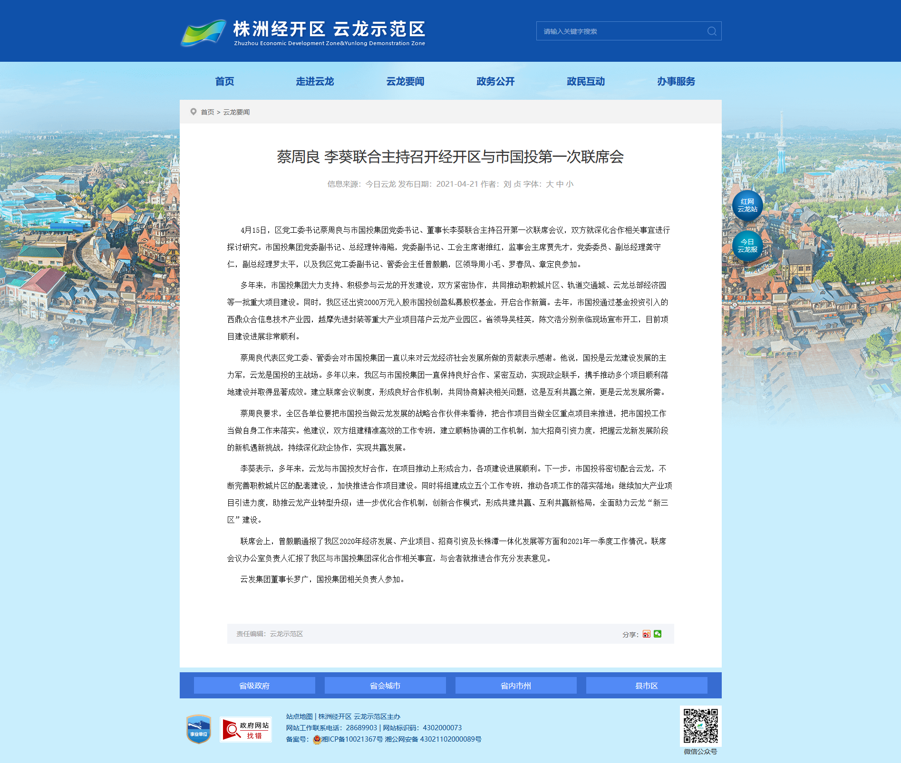This screenshot has width=901, height=763.
Task: Share article via WeChat icon
Action: [658, 634]
